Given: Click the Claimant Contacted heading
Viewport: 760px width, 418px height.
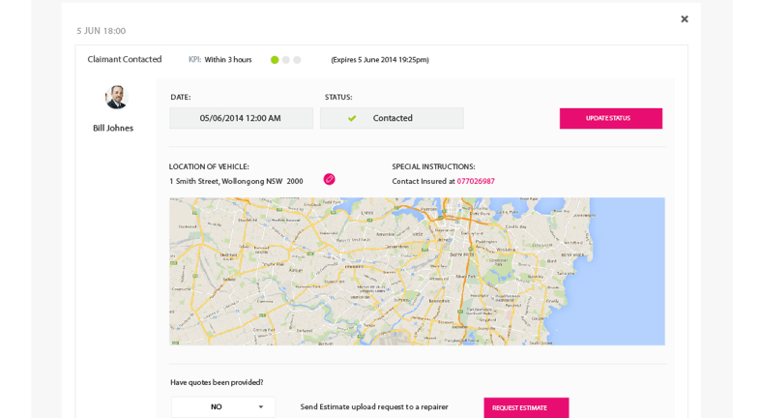Looking at the screenshot, I should point(125,59).
